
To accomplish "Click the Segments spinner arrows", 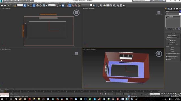I will point(178,37).
